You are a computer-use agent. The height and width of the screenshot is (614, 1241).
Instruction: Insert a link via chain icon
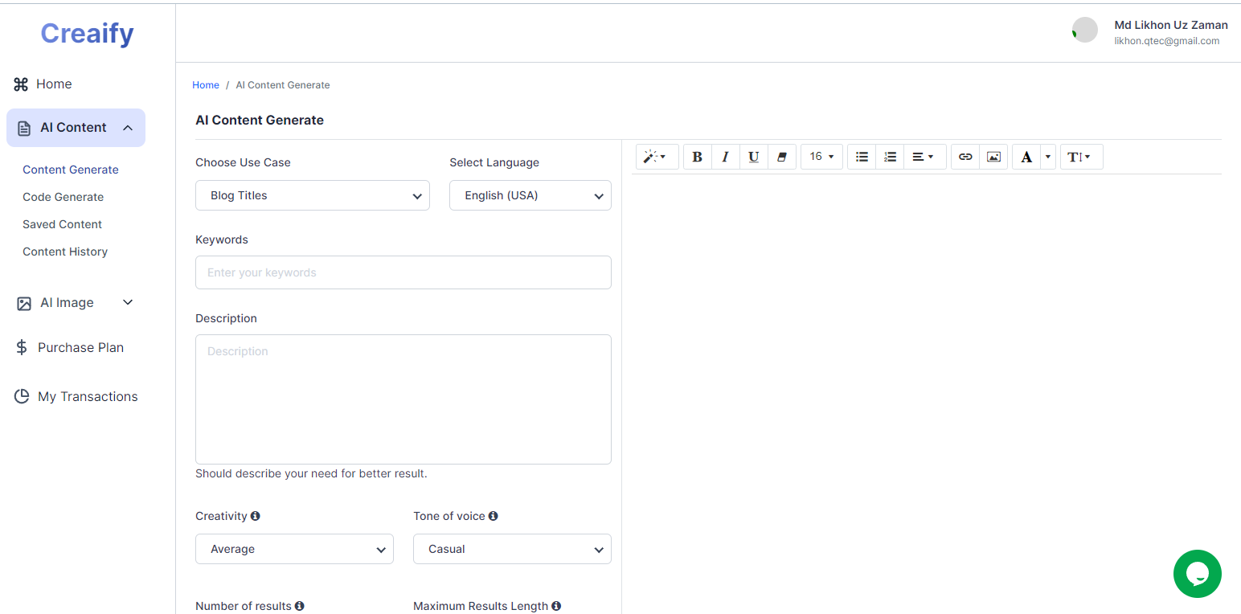click(965, 157)
